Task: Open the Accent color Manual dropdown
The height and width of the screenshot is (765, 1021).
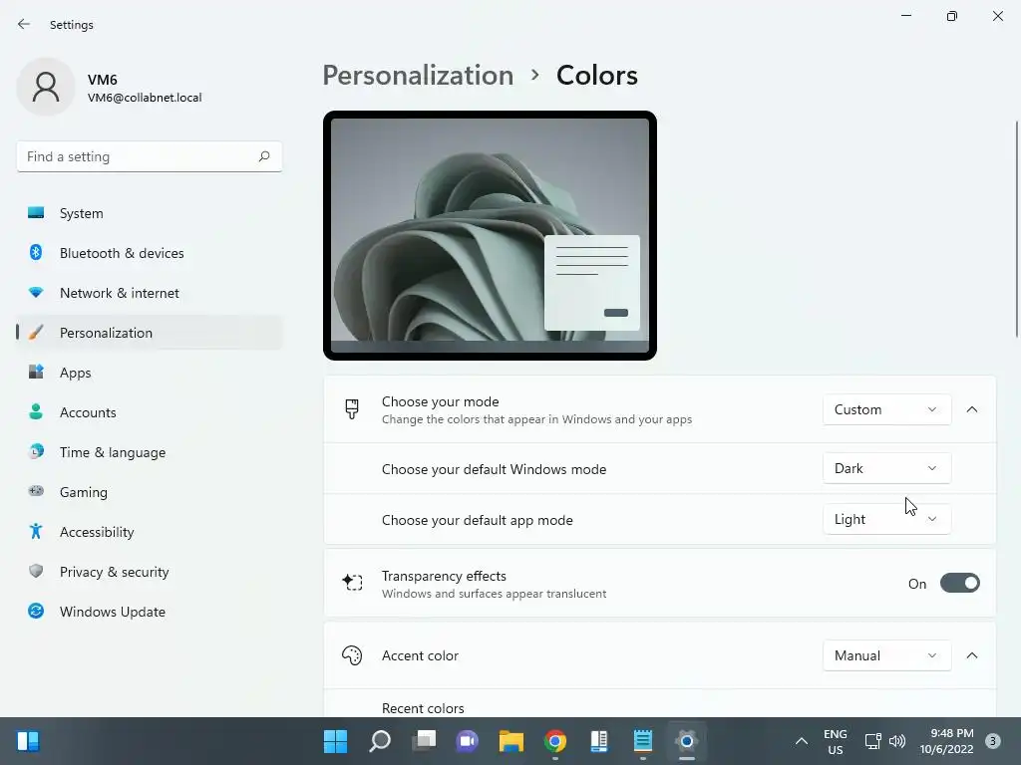Action: coord(886,655)
